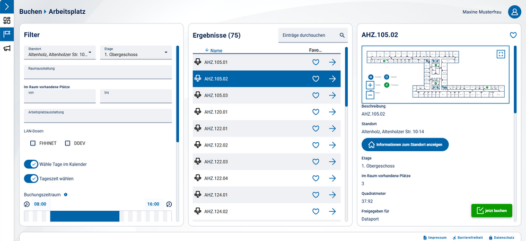Open the user profile avatar icon
This screenshot has width=526, height=241.
click(x=514, y=12)
